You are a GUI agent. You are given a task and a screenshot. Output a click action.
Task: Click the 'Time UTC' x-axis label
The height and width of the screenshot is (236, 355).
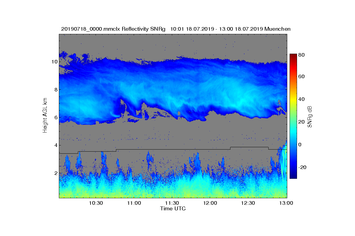[173, 209]
